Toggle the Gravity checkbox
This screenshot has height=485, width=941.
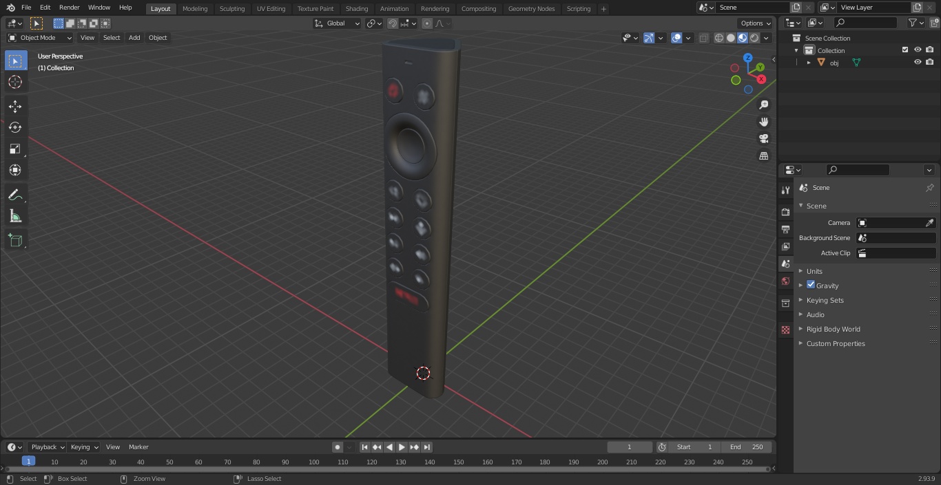click(811, 285)
